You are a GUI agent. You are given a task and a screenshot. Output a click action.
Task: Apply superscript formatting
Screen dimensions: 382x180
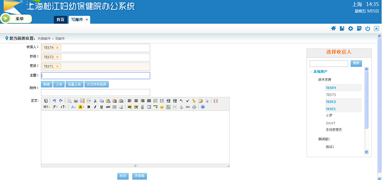point(187,101)
